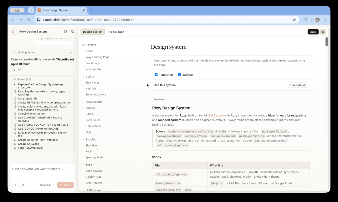Click the plus attachment icon in chat box
Viewport: 338px width, 202px height.
(x=15, y=185)
